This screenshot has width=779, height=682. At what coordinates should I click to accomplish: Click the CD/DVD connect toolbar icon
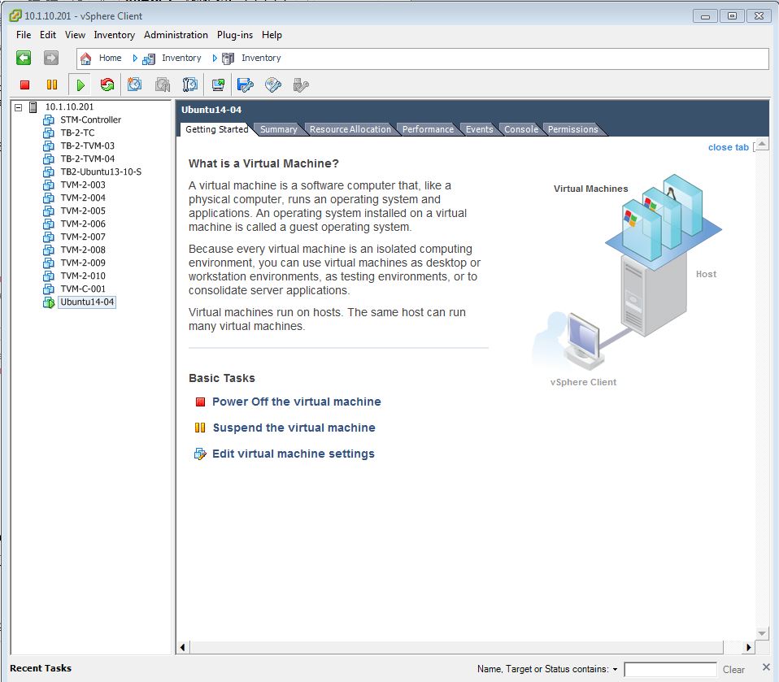(x=273, y=85)
